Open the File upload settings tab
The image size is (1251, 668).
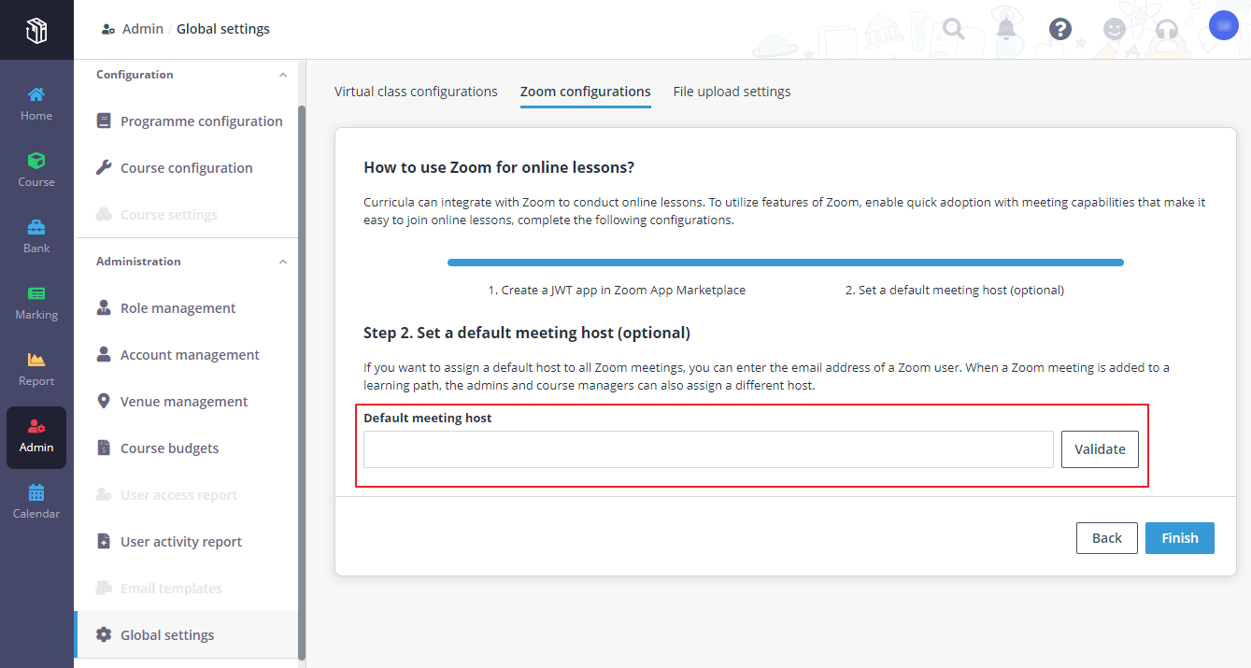coord(732,92)
